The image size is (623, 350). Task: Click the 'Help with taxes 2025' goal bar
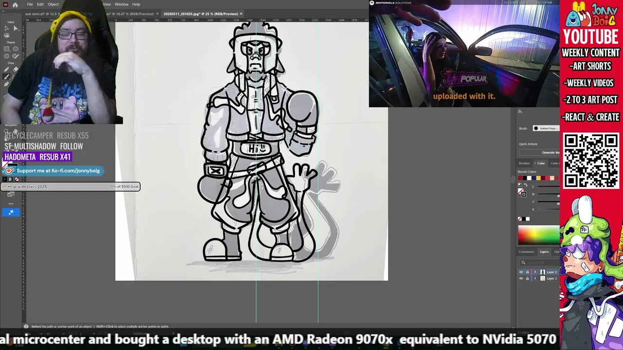pyautogui.click(x=71, y=187)
